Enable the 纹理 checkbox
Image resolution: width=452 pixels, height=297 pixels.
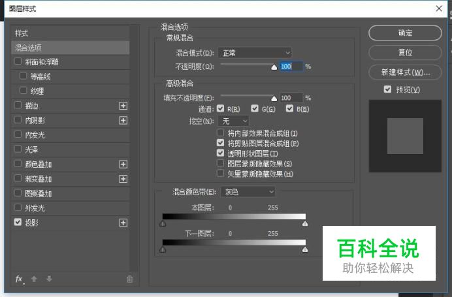coord(23,91)
